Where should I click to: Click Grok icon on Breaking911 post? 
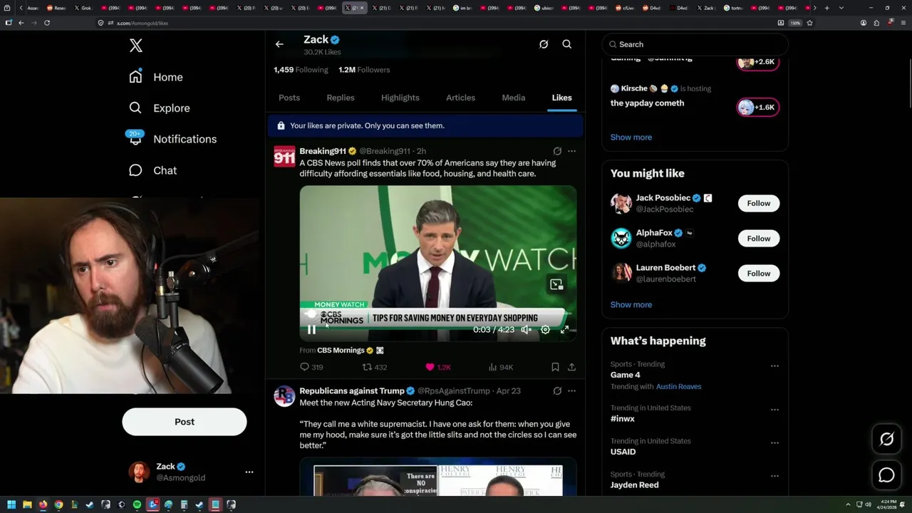(557, 151)
